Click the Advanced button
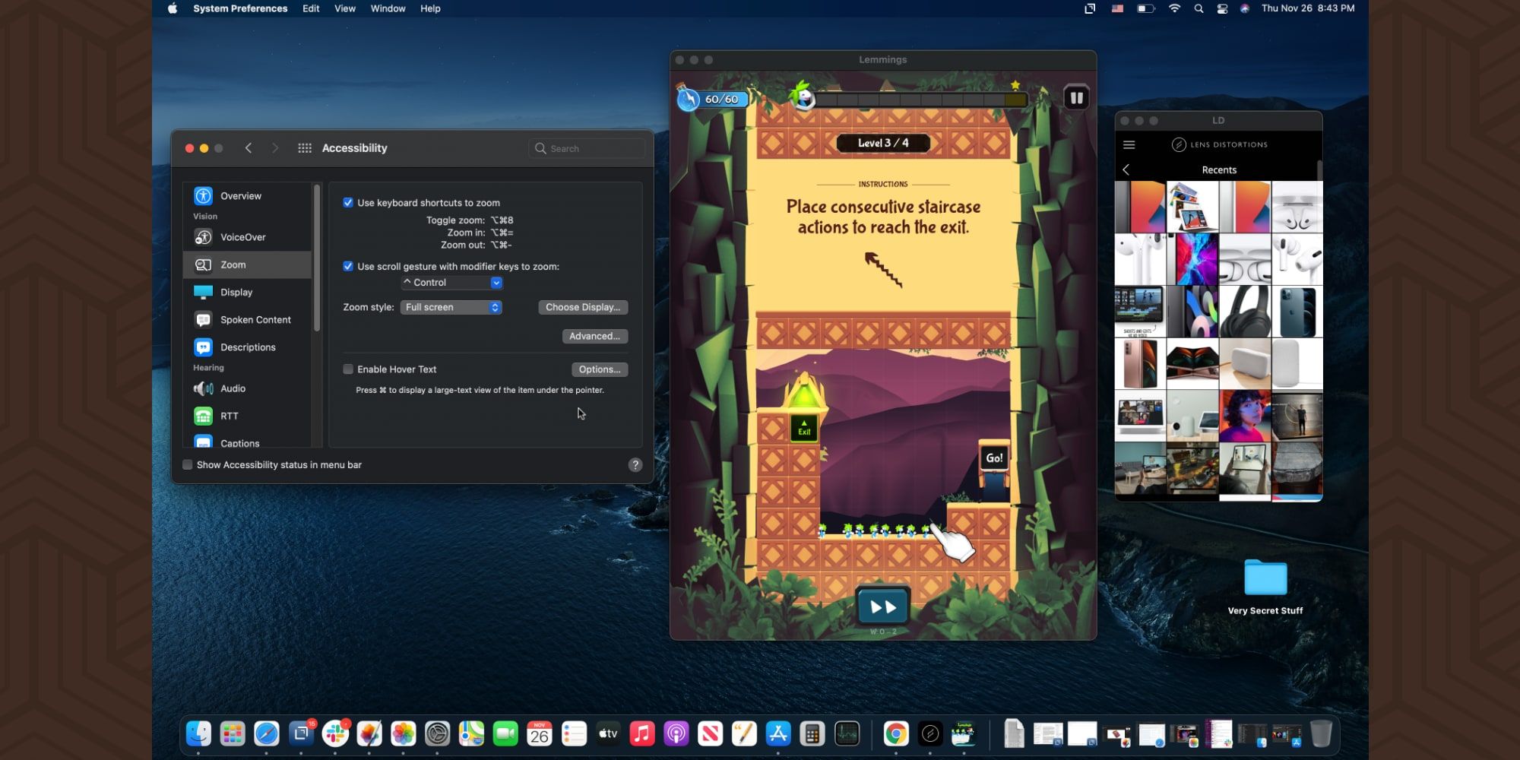This screenshot has width=1520, height=760. pos(595,336)
